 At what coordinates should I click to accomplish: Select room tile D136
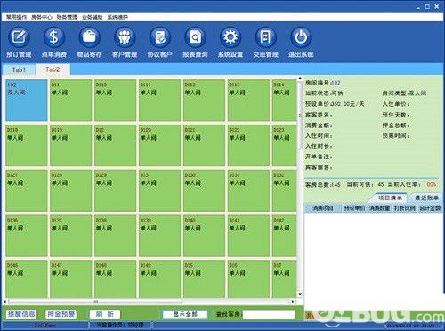[x=27, y=236]
